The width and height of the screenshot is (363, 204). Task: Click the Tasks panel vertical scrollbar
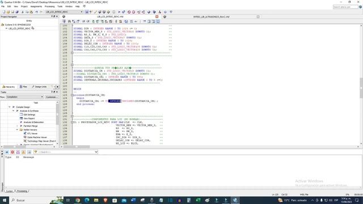pyautogui.click(x=57, y=114)
